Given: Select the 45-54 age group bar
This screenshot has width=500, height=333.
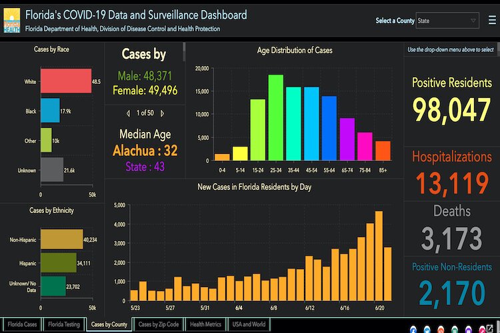Looking at the screenshot, I should pos(311,124).
